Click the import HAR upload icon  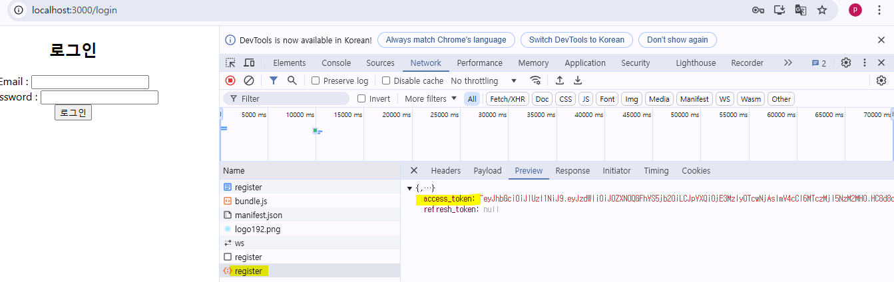click(560, 80)
